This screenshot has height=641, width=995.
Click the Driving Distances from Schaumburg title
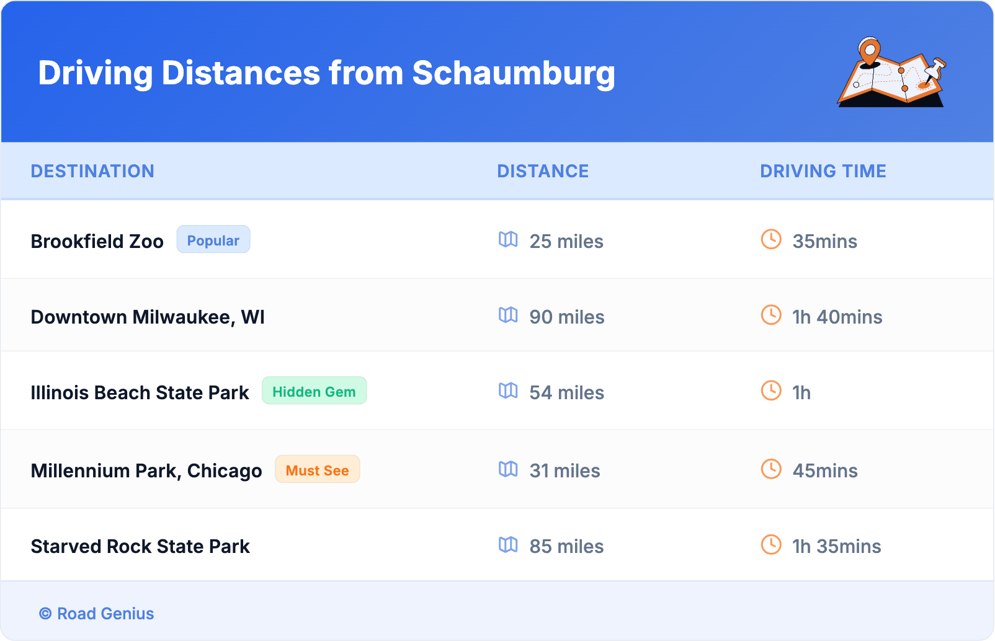[x=326, y=73]
